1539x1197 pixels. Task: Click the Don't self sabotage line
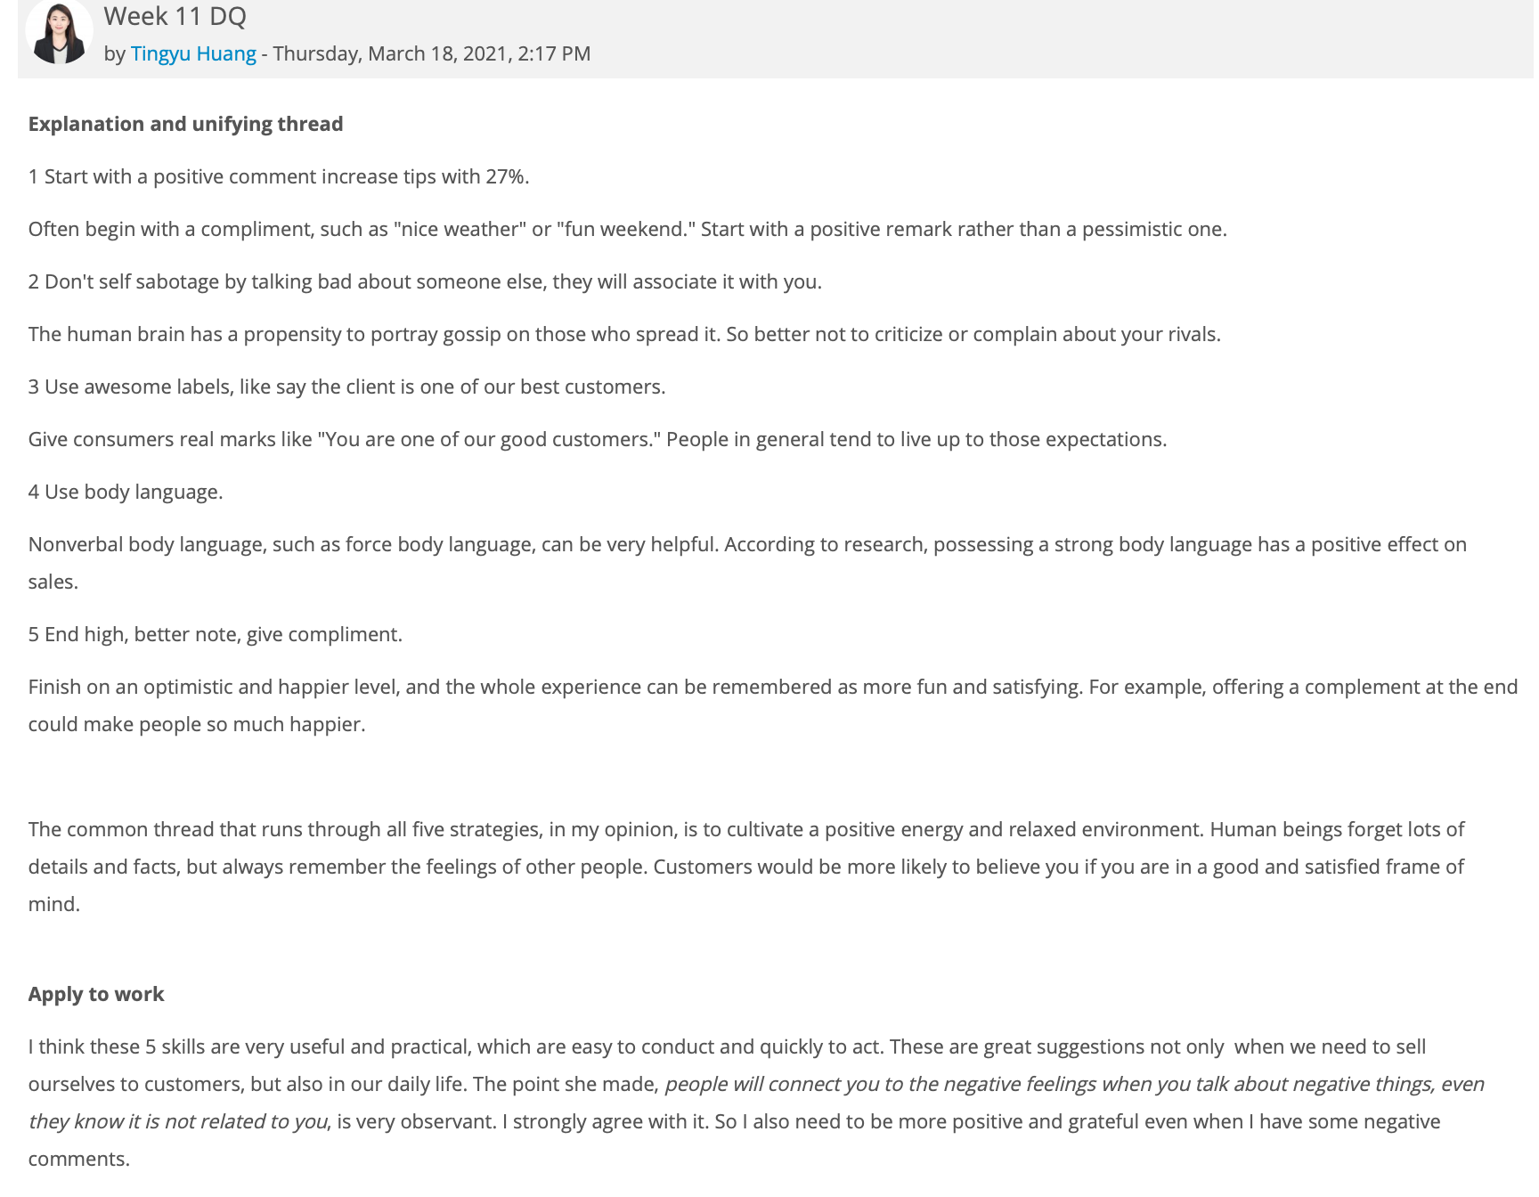(425, 281)
